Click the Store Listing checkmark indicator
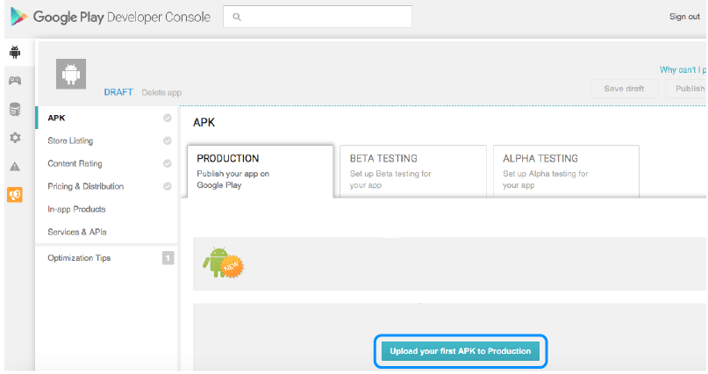708x374 pixels. (167, 141)
